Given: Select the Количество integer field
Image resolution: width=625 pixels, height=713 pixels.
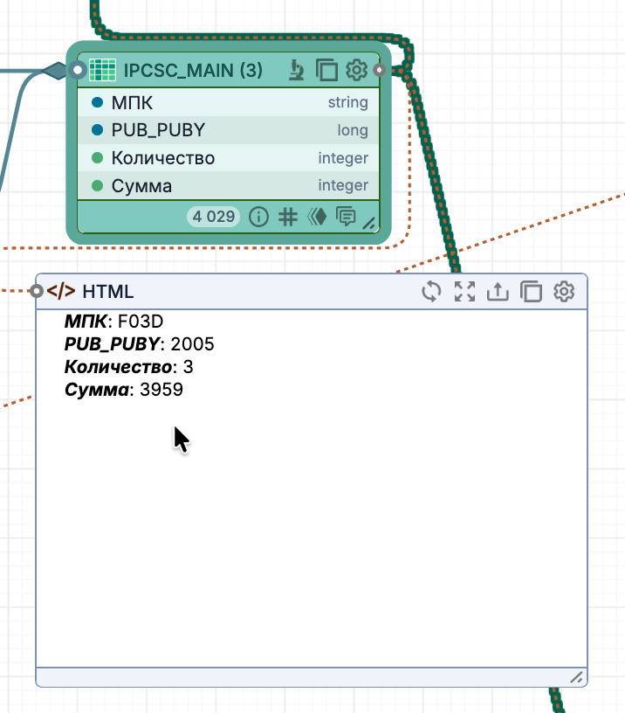Looking at the screenshot, I should 229,158.
